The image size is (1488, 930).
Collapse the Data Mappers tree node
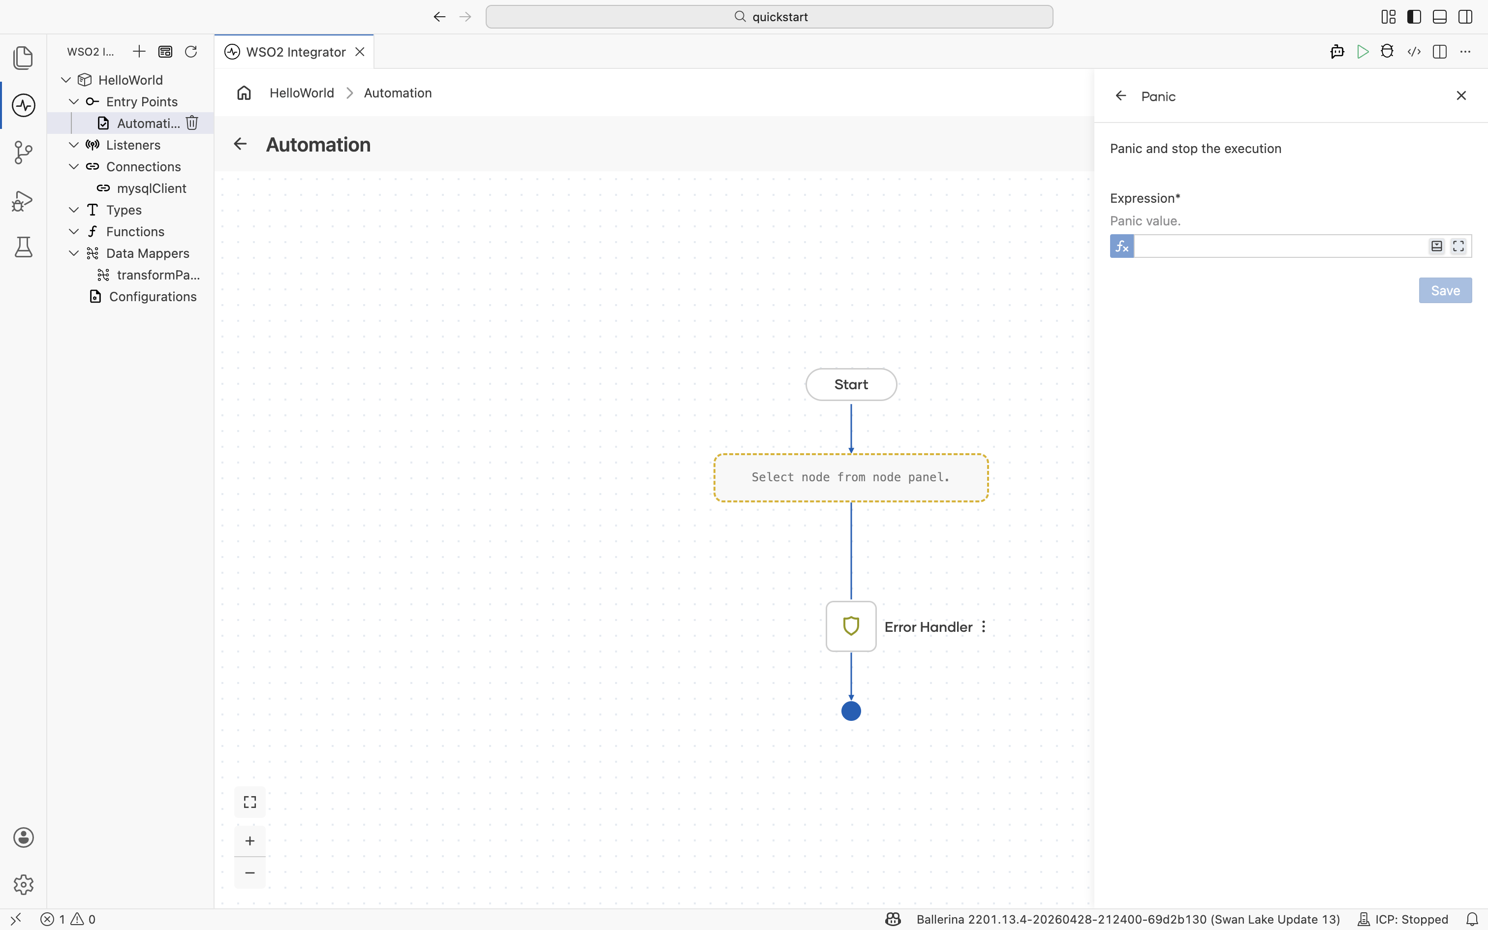point(74,253)
